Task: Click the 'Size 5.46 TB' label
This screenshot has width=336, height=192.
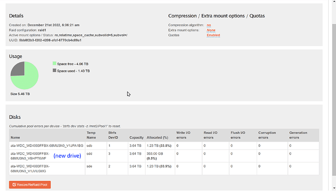Action: pyautogui.click(x=20, y=94)
